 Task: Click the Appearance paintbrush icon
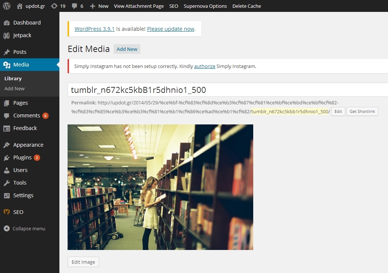(7, 145)
